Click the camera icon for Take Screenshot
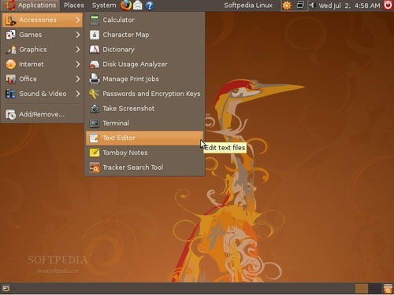 [x=95, y=109]
